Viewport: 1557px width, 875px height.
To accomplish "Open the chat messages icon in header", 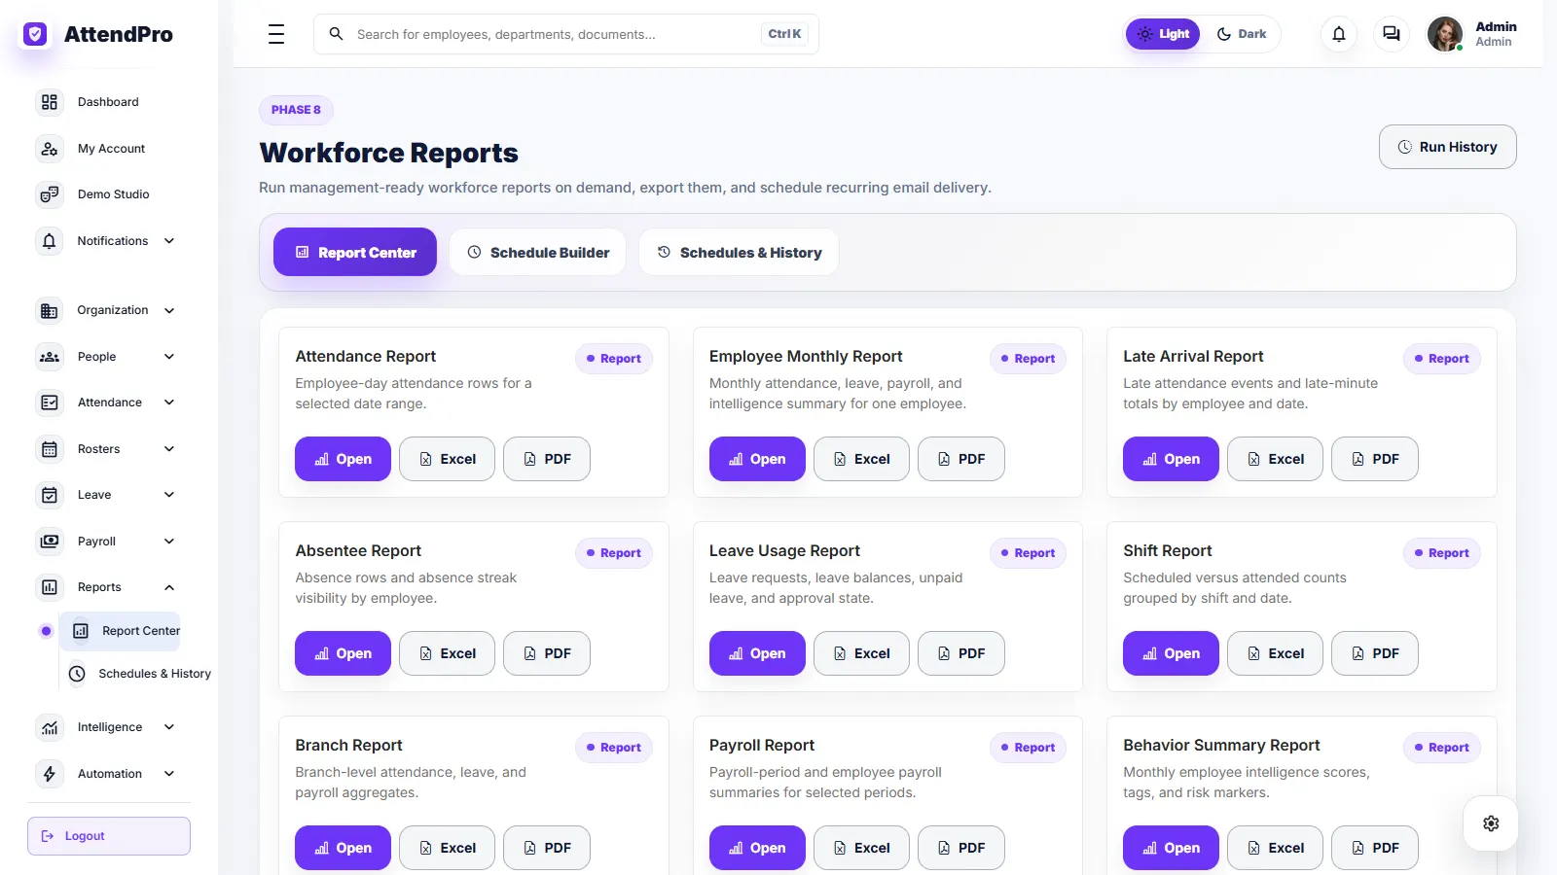I will [1392, 34].
